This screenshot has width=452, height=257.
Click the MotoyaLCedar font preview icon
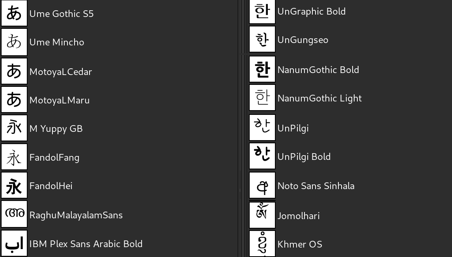click(x=14, y=71)
